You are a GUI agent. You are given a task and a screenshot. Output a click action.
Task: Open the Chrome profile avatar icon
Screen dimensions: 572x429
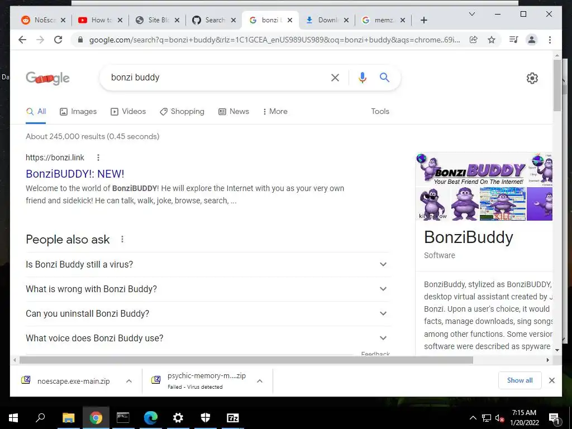(532, 40)
